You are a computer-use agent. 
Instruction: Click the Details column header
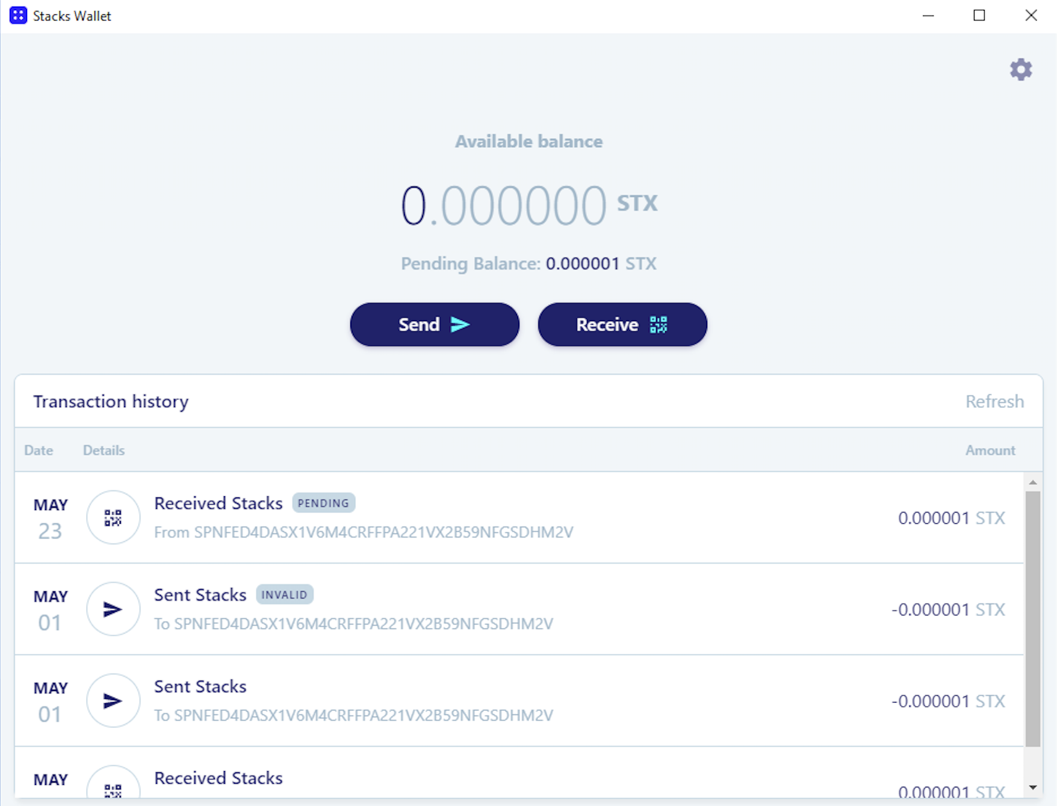click(x=103, y=450)
